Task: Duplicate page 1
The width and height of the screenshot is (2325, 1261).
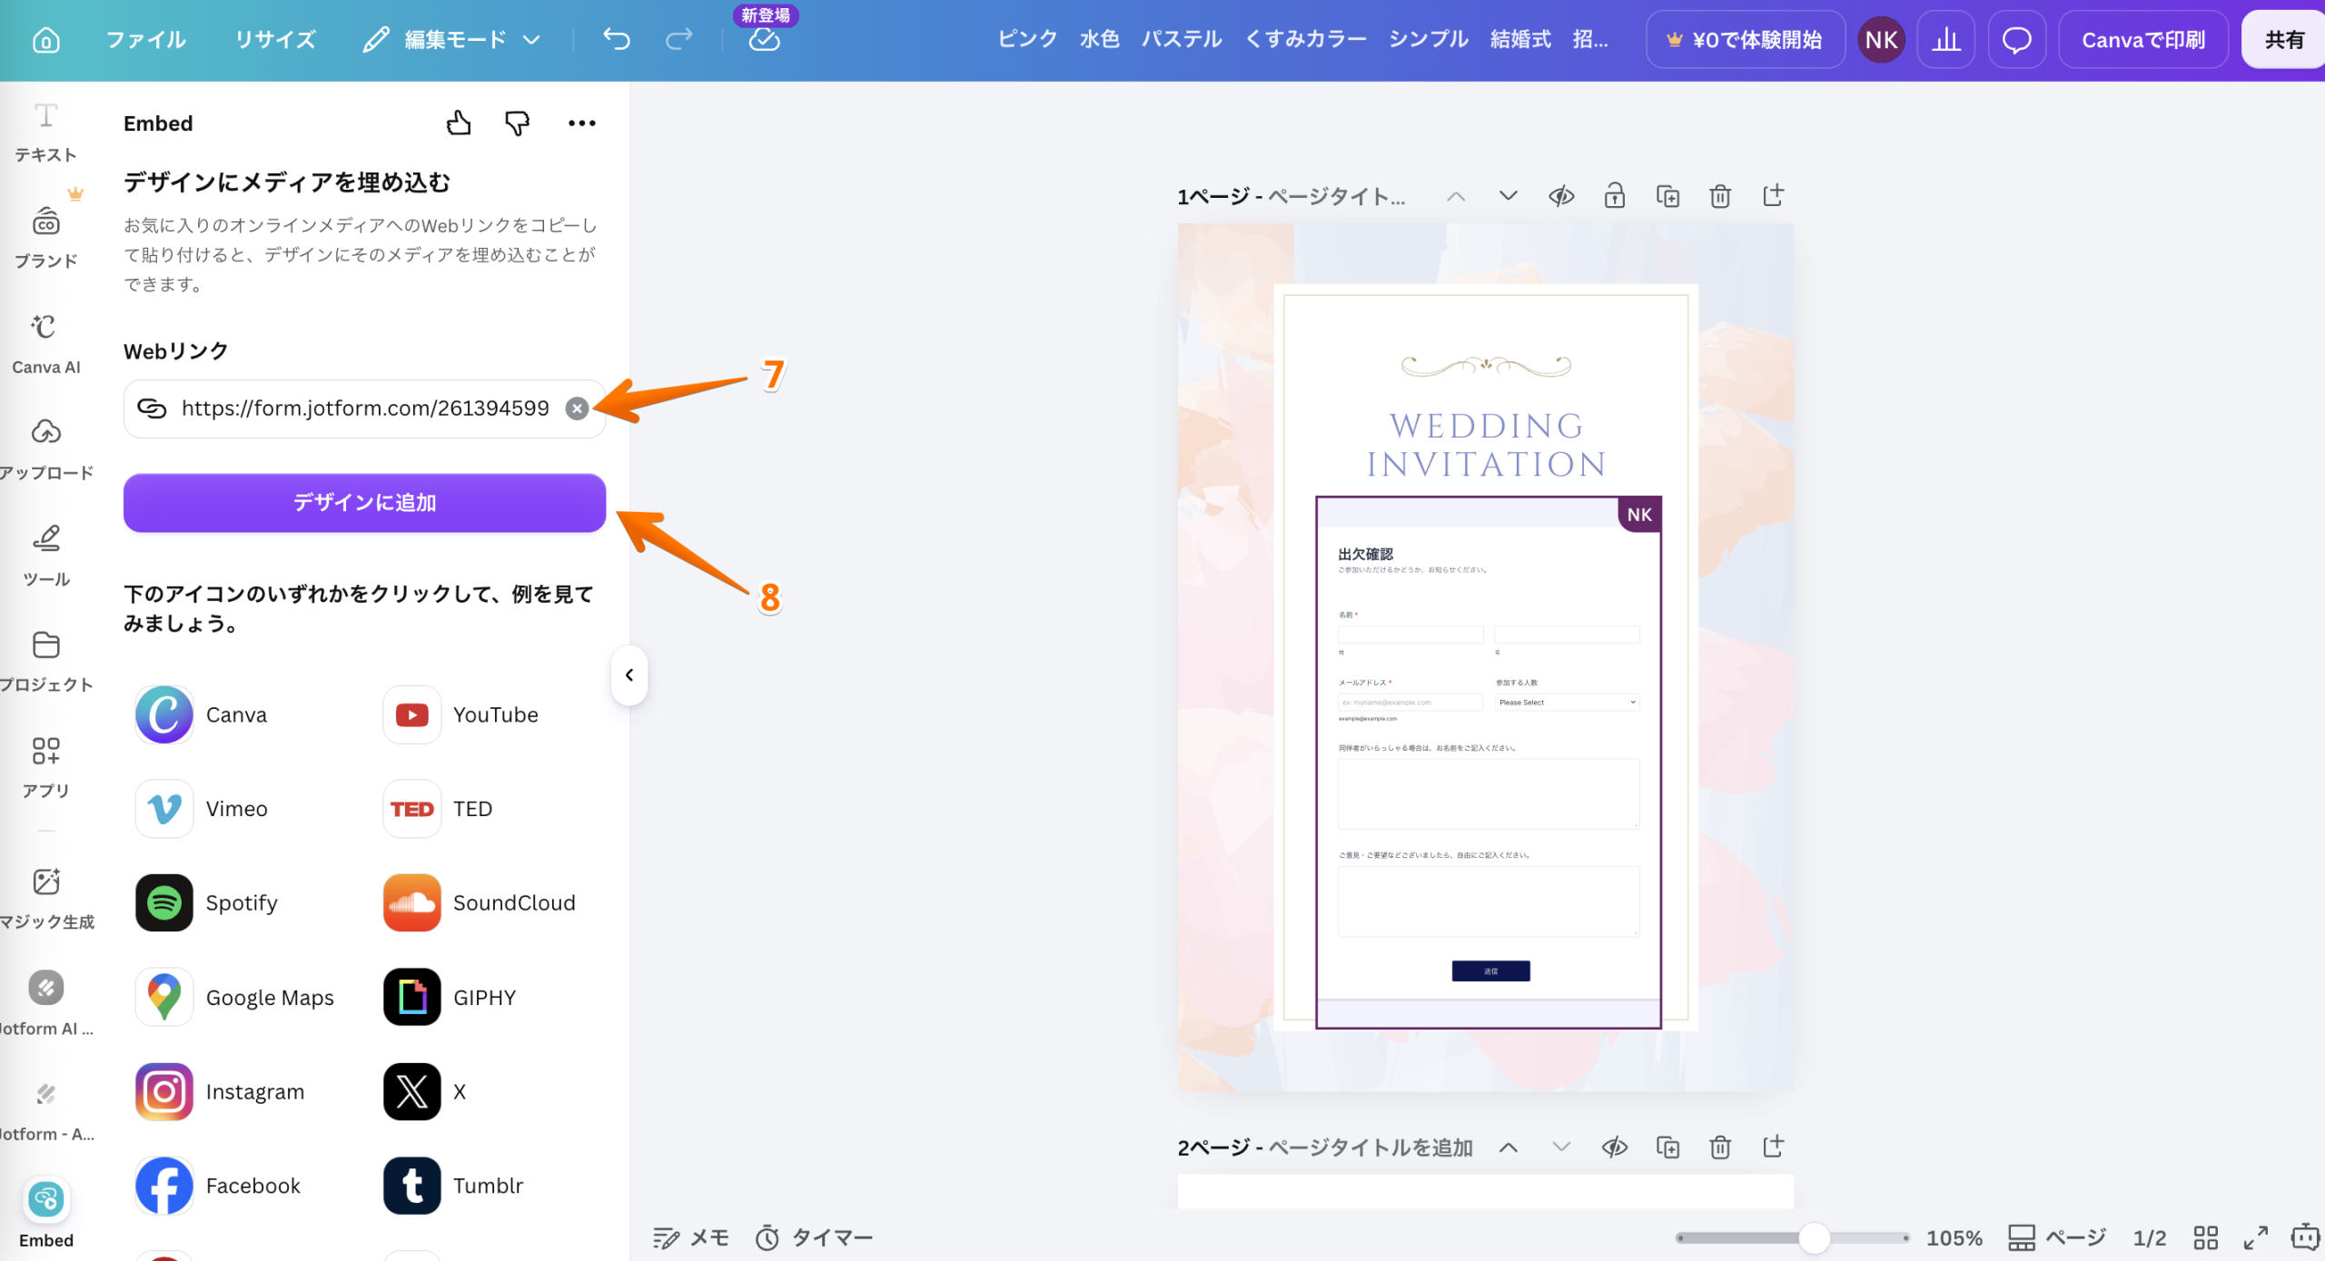Action: pyautogui.click(x=1667, y=195)
